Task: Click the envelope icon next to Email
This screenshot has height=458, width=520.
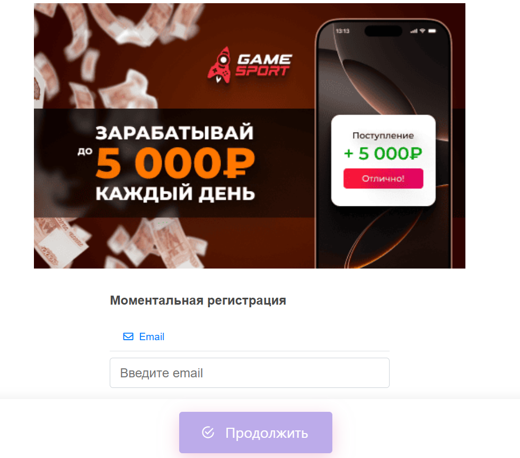Action: (128, 336)
